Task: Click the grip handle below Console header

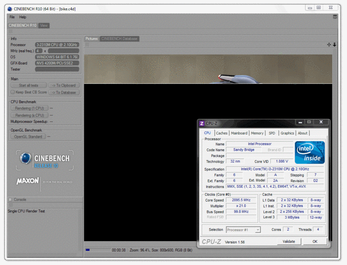Action: [x=11, y=205]
